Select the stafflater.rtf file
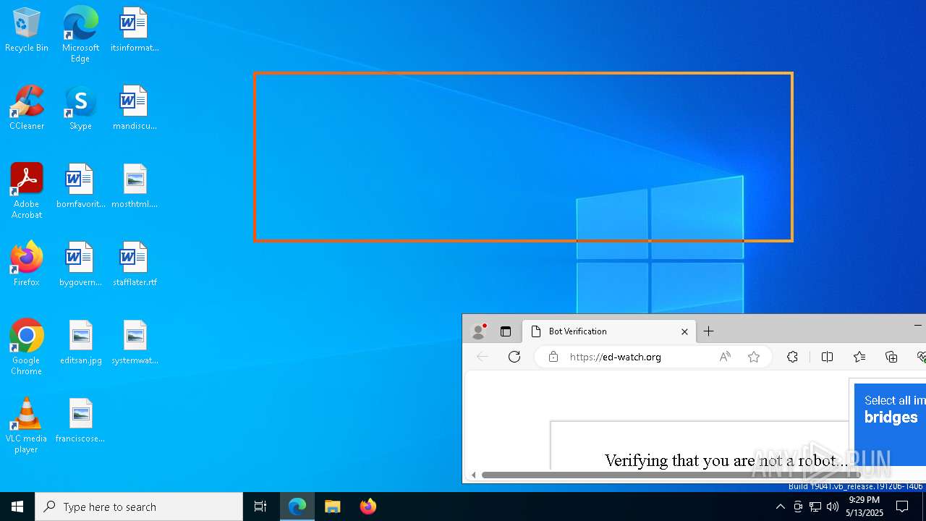926x521 pixels. (135, 264)
